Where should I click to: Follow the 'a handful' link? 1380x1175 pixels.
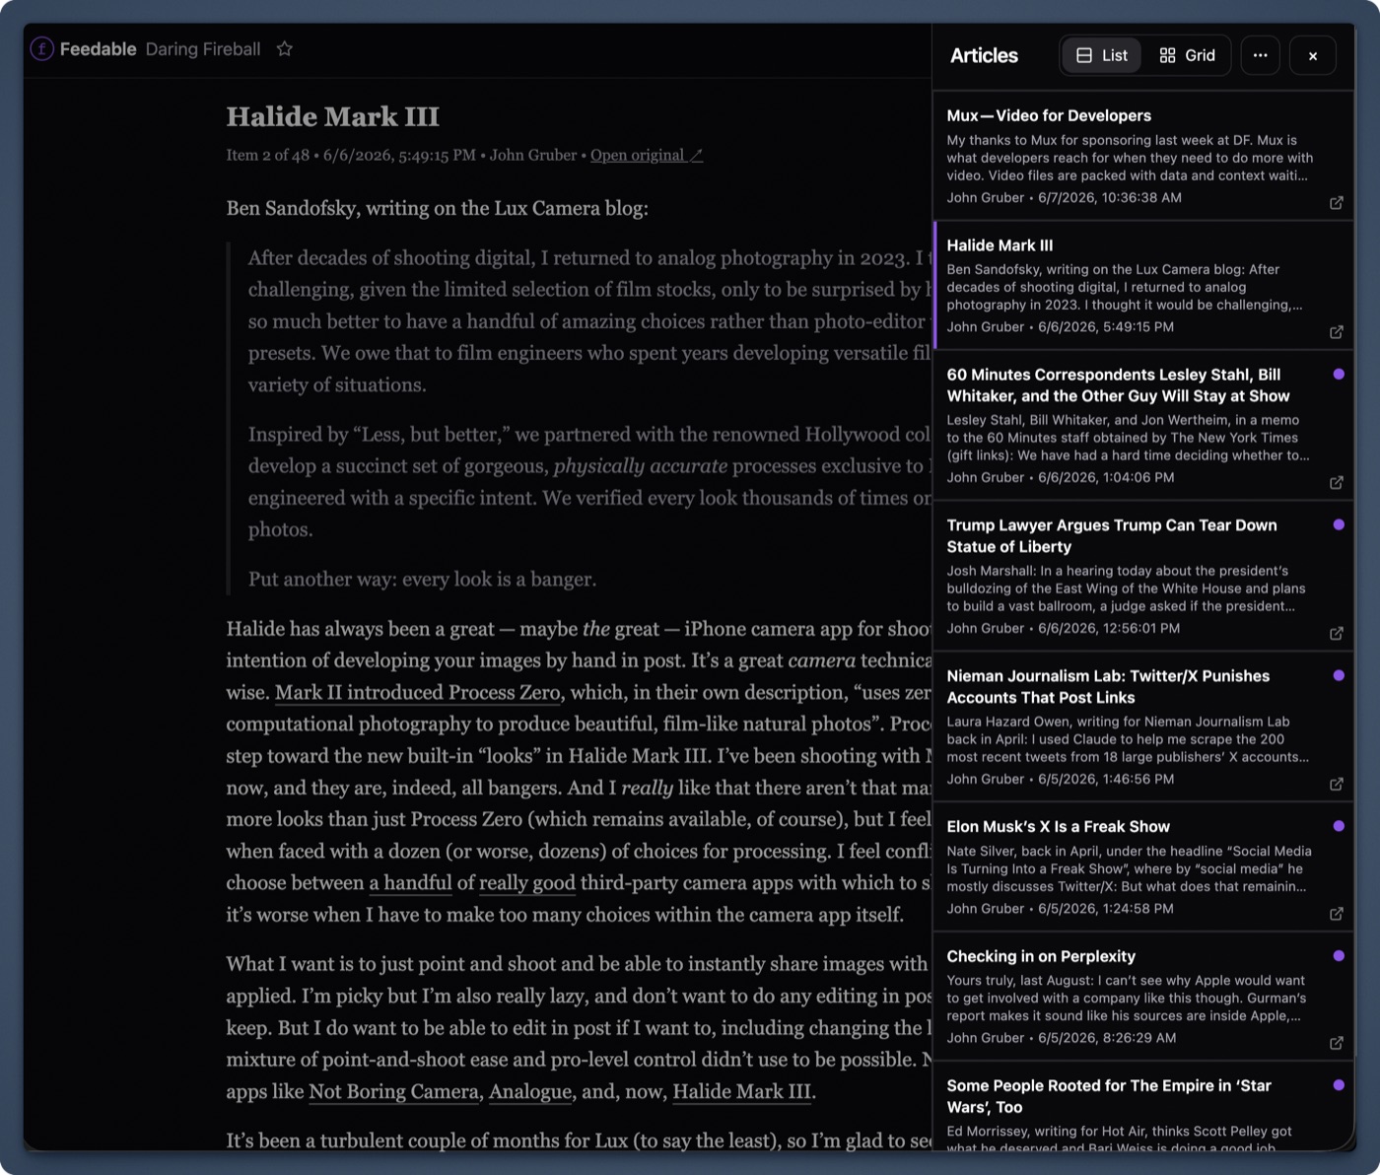point(410,883)
